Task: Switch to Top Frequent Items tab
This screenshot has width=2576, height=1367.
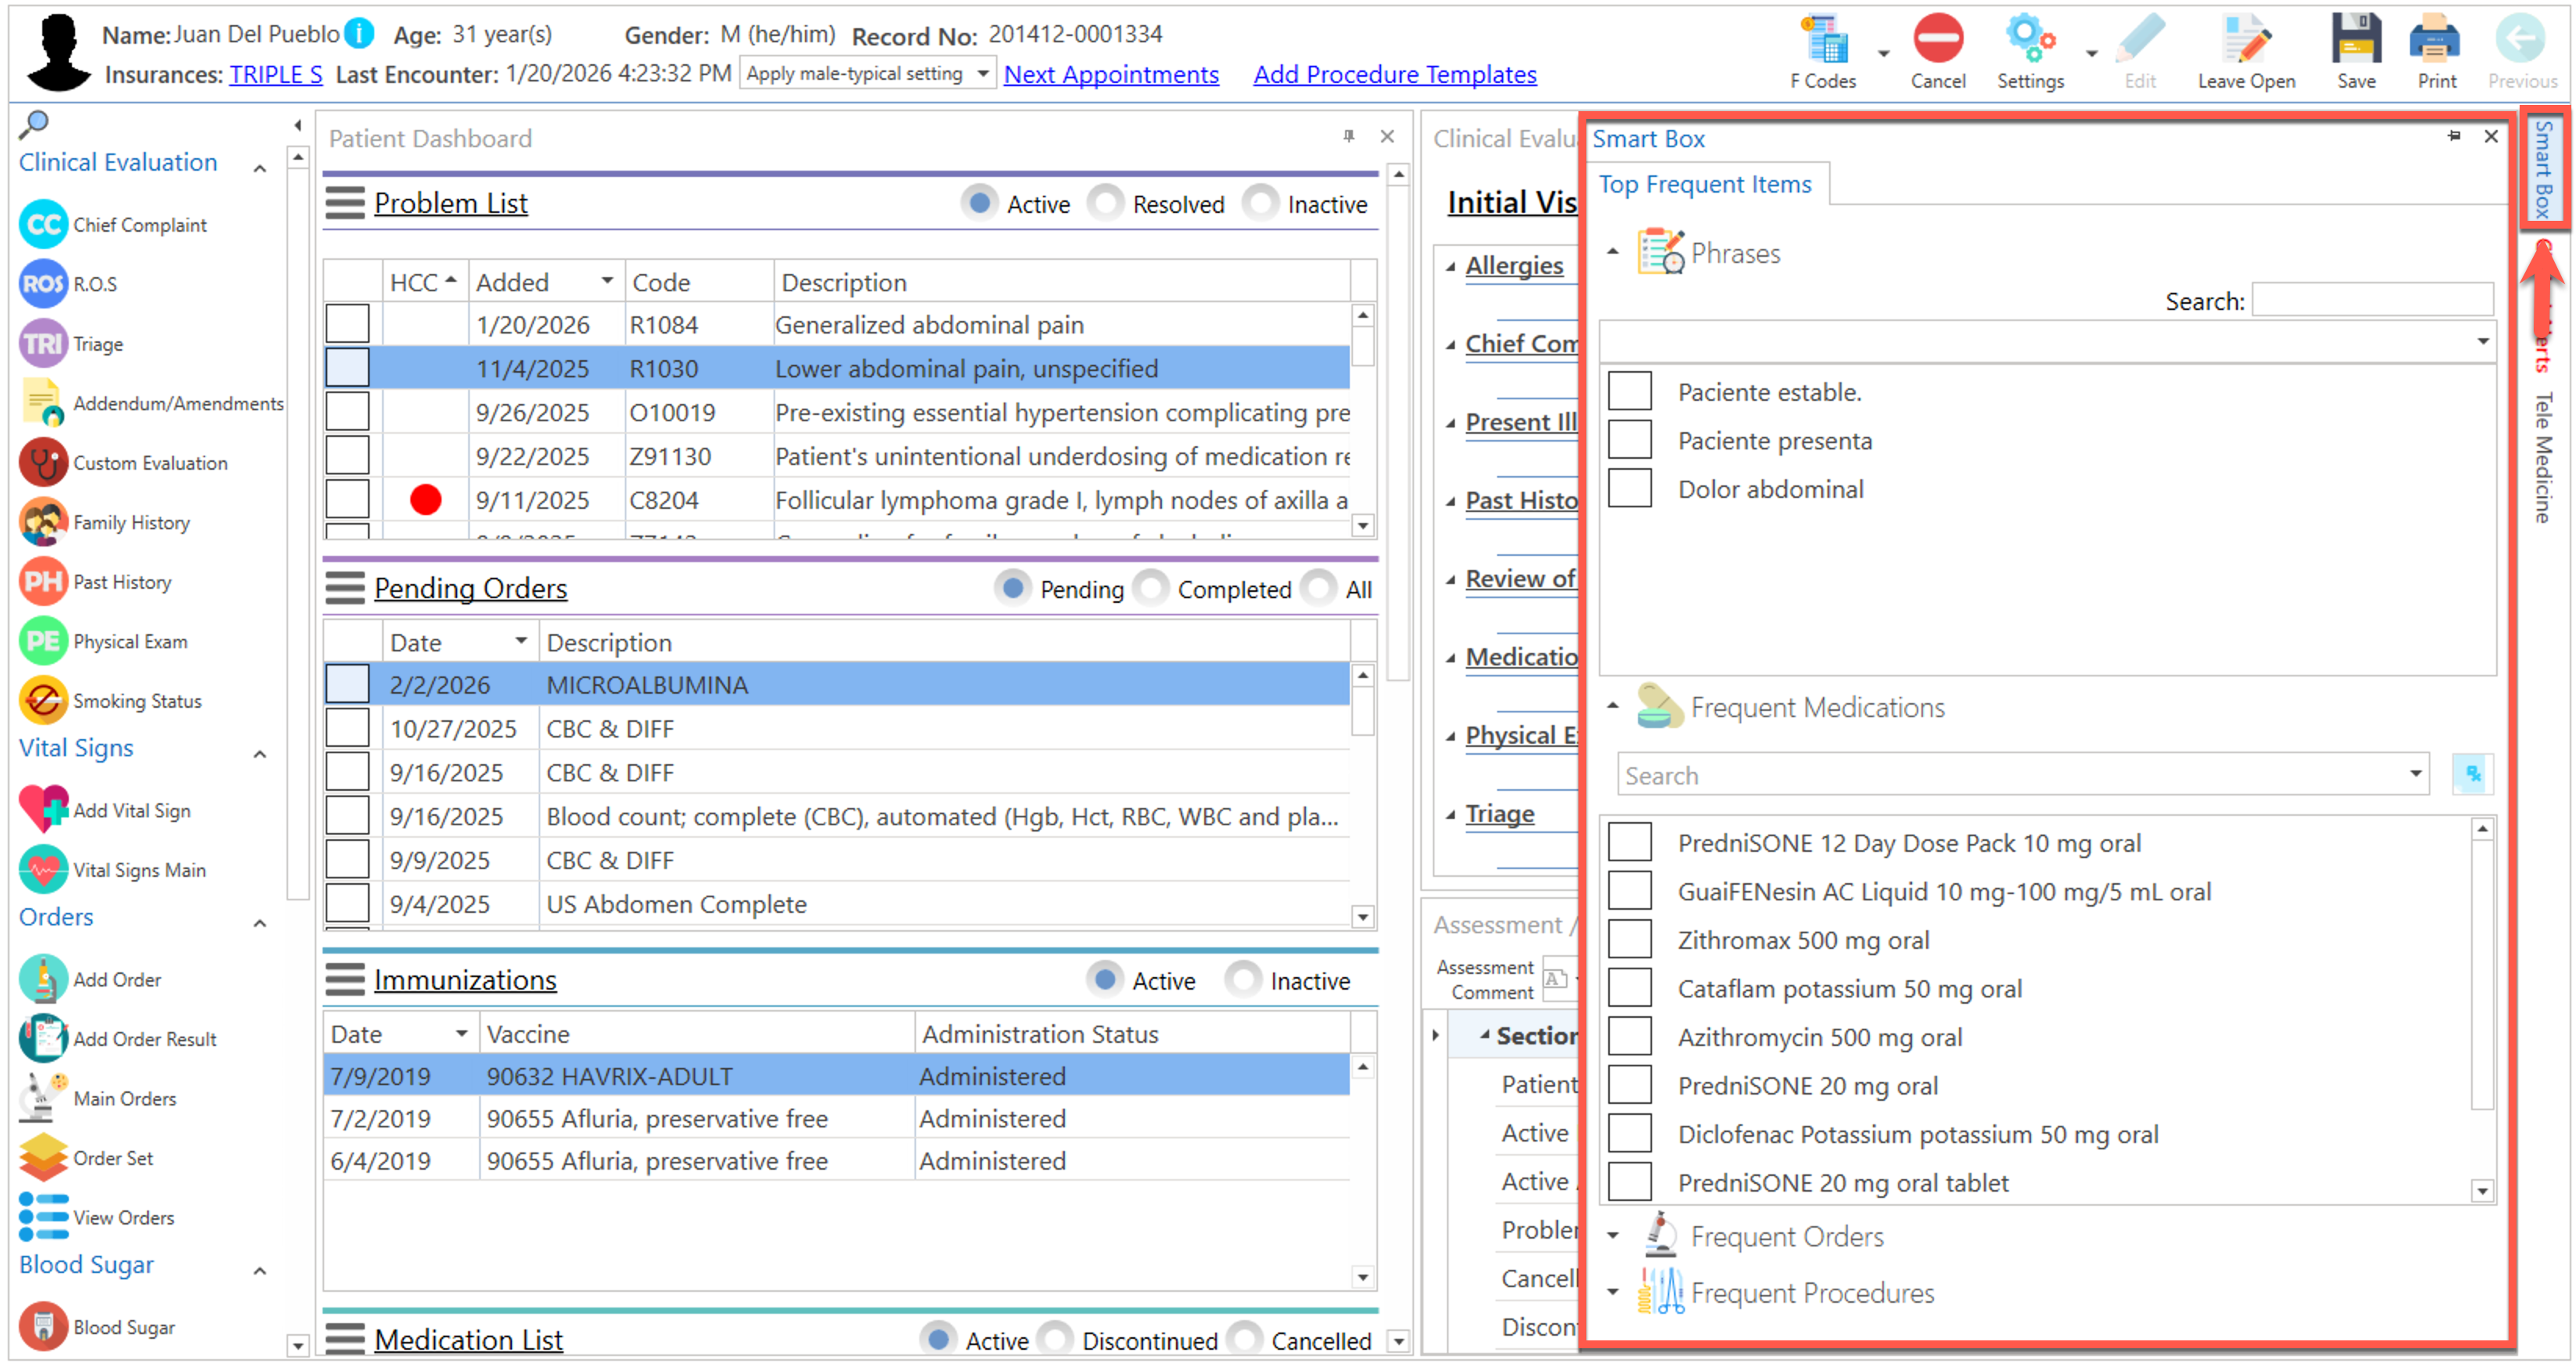Action: tap(1704, 185)
